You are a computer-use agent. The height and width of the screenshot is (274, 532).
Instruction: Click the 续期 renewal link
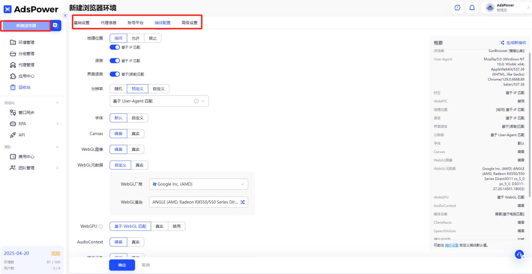(56, 253)
